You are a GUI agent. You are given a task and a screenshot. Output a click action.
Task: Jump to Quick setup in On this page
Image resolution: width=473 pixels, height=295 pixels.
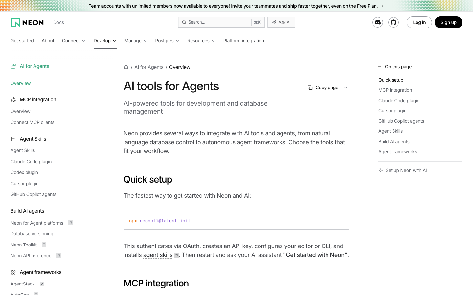pos(391,80)
